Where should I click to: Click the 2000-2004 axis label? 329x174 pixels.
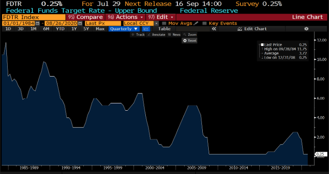[154, 168]
